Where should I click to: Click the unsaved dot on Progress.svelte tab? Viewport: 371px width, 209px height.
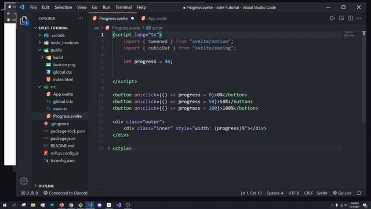click(x=133, y=18)
